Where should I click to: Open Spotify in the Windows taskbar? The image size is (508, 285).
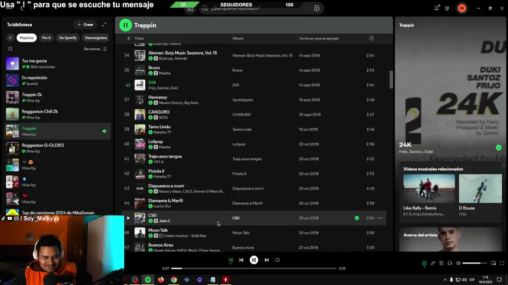148,279
